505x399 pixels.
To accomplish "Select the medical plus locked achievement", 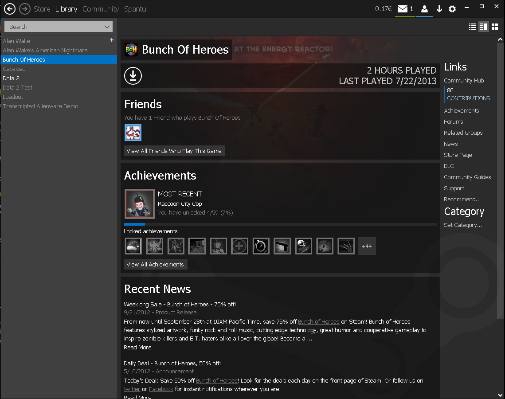I will (239, 246).
